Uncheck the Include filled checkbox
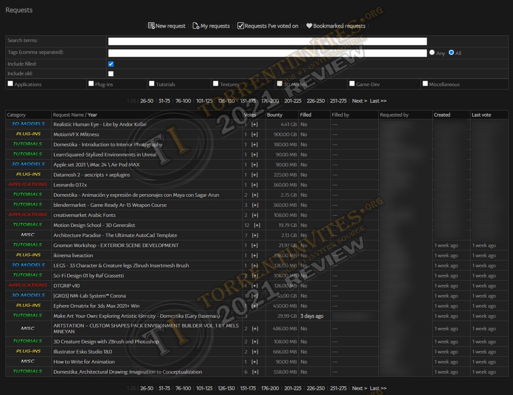The image size is (513, 395). pyautogui.click(x=111, y=64)
